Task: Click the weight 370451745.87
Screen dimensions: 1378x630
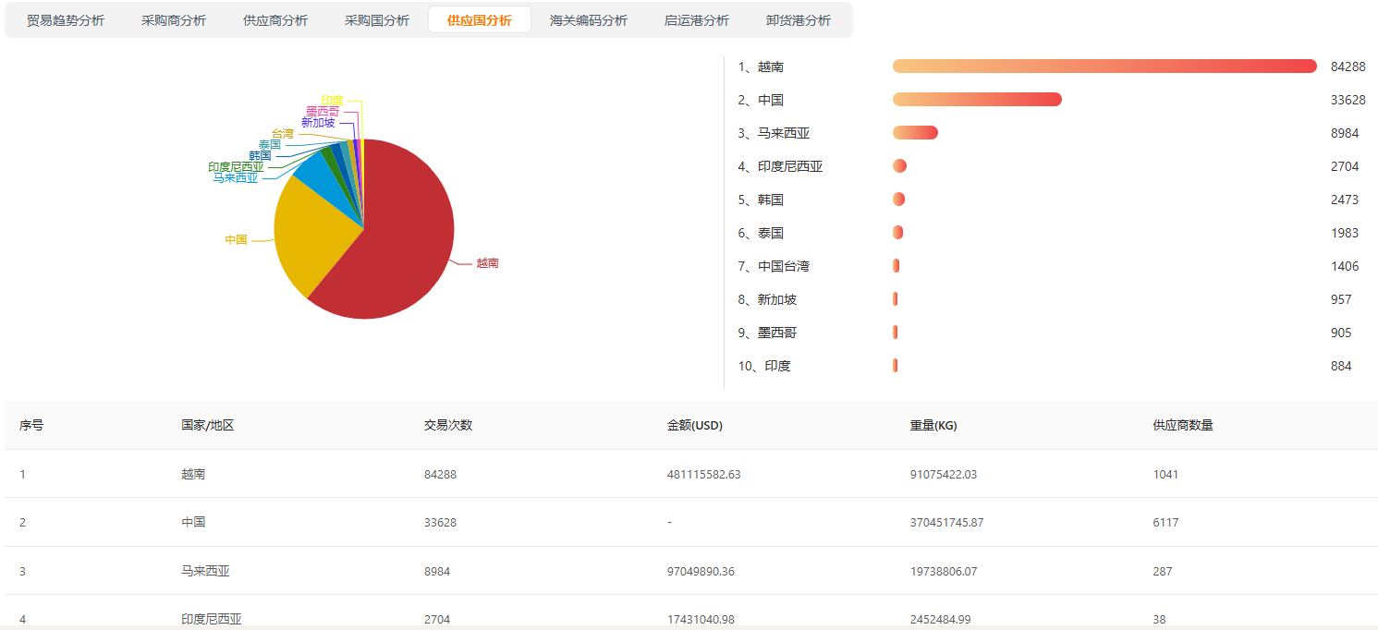Action: point(947,522)
